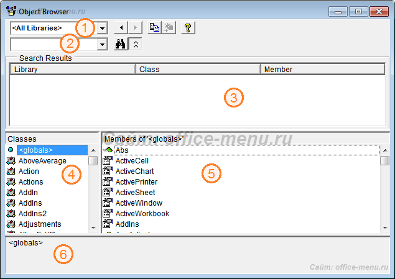Select the ActiveWorkbook member
The image size is (395, 279).
coord(142,213)
